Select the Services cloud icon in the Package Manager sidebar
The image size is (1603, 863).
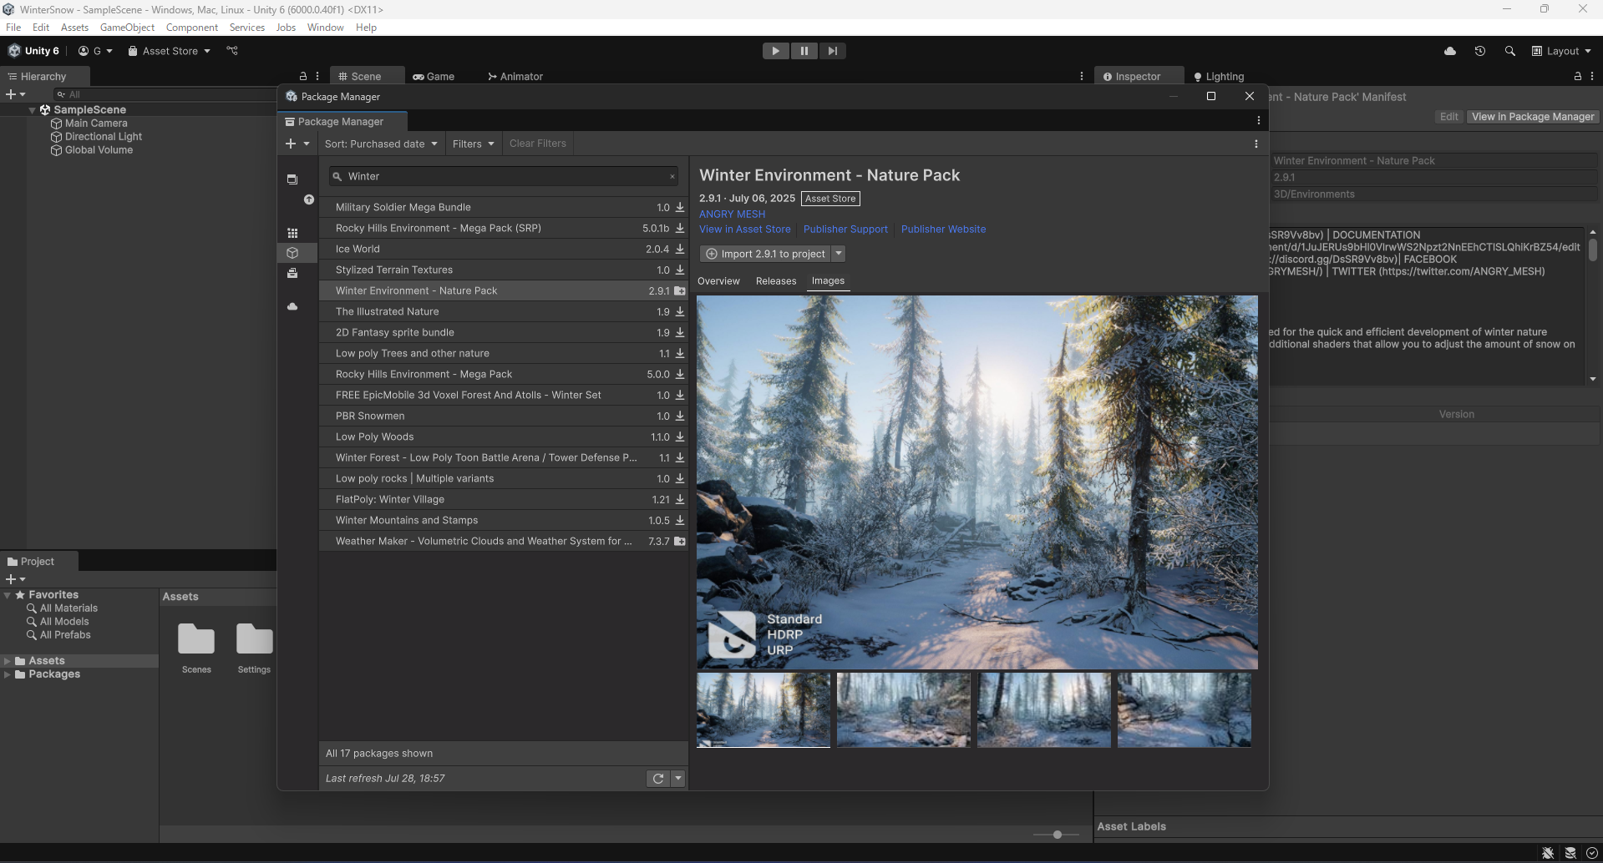[292, 306]
